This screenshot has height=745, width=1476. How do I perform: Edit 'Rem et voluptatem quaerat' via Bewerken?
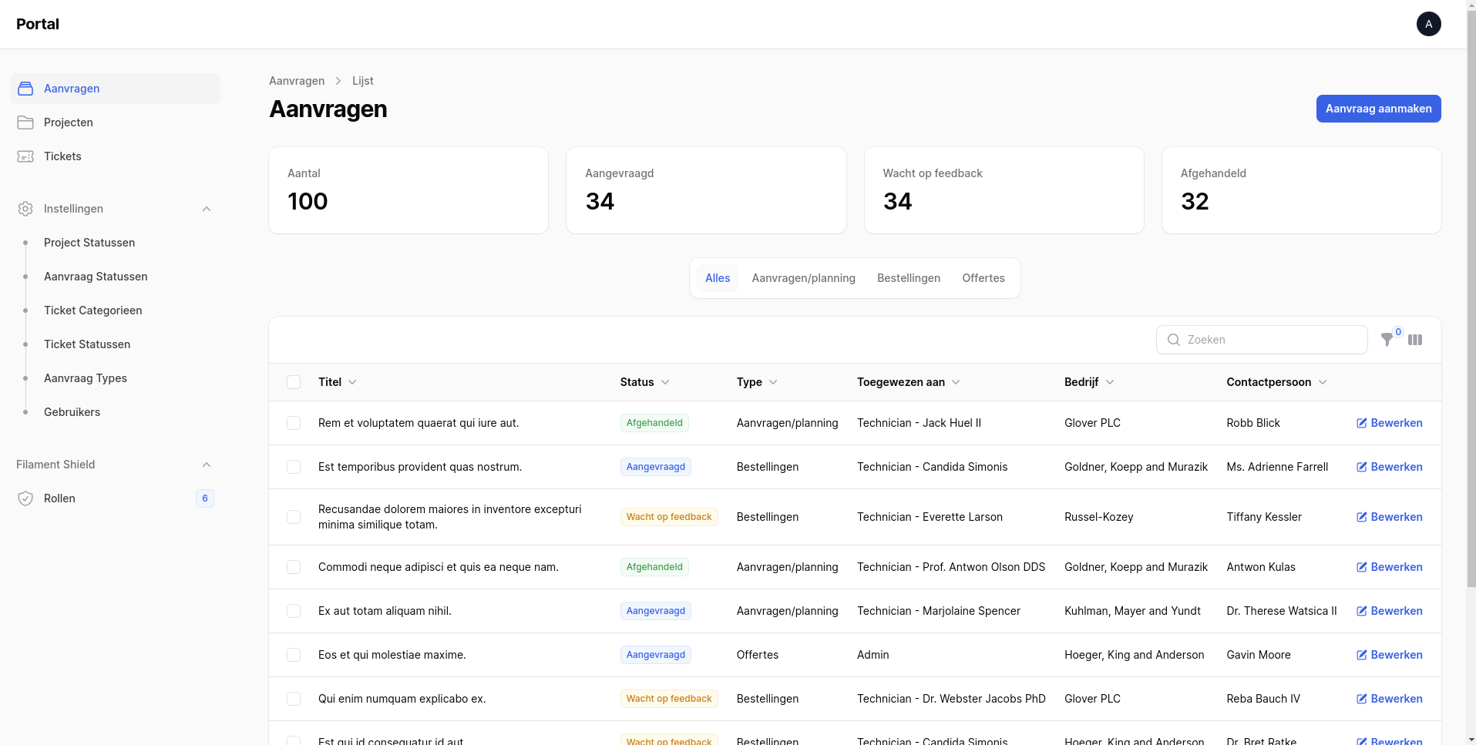point(1390,423)
